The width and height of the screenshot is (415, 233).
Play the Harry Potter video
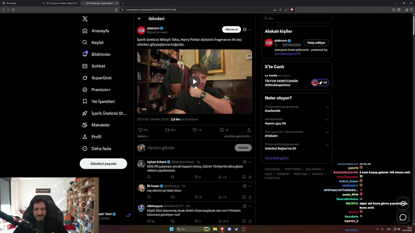click(x=195, y=82)
